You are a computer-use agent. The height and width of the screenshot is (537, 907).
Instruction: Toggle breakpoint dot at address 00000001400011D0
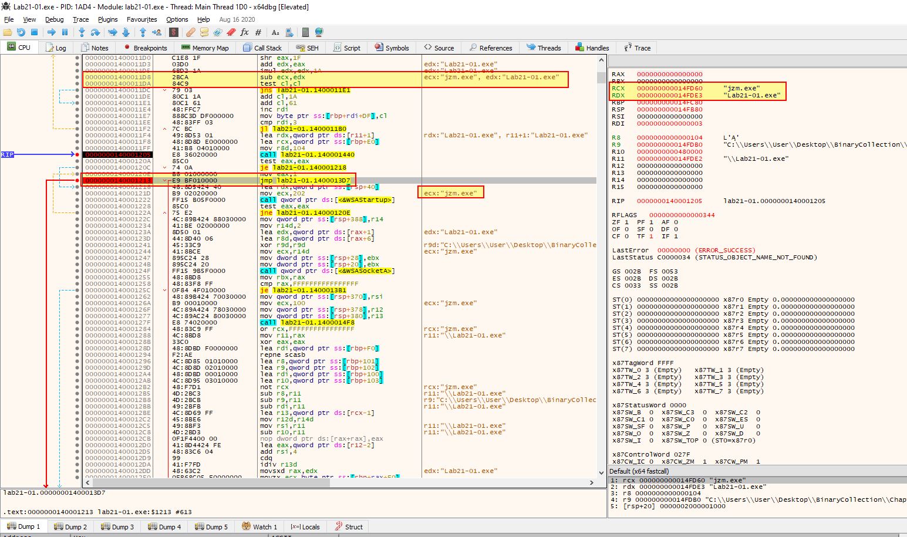77,58
